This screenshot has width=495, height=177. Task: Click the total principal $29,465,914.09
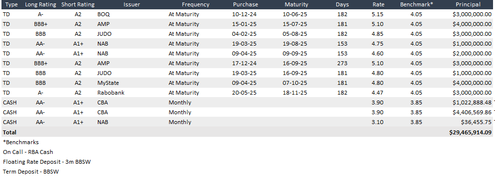tap(470, 132)
